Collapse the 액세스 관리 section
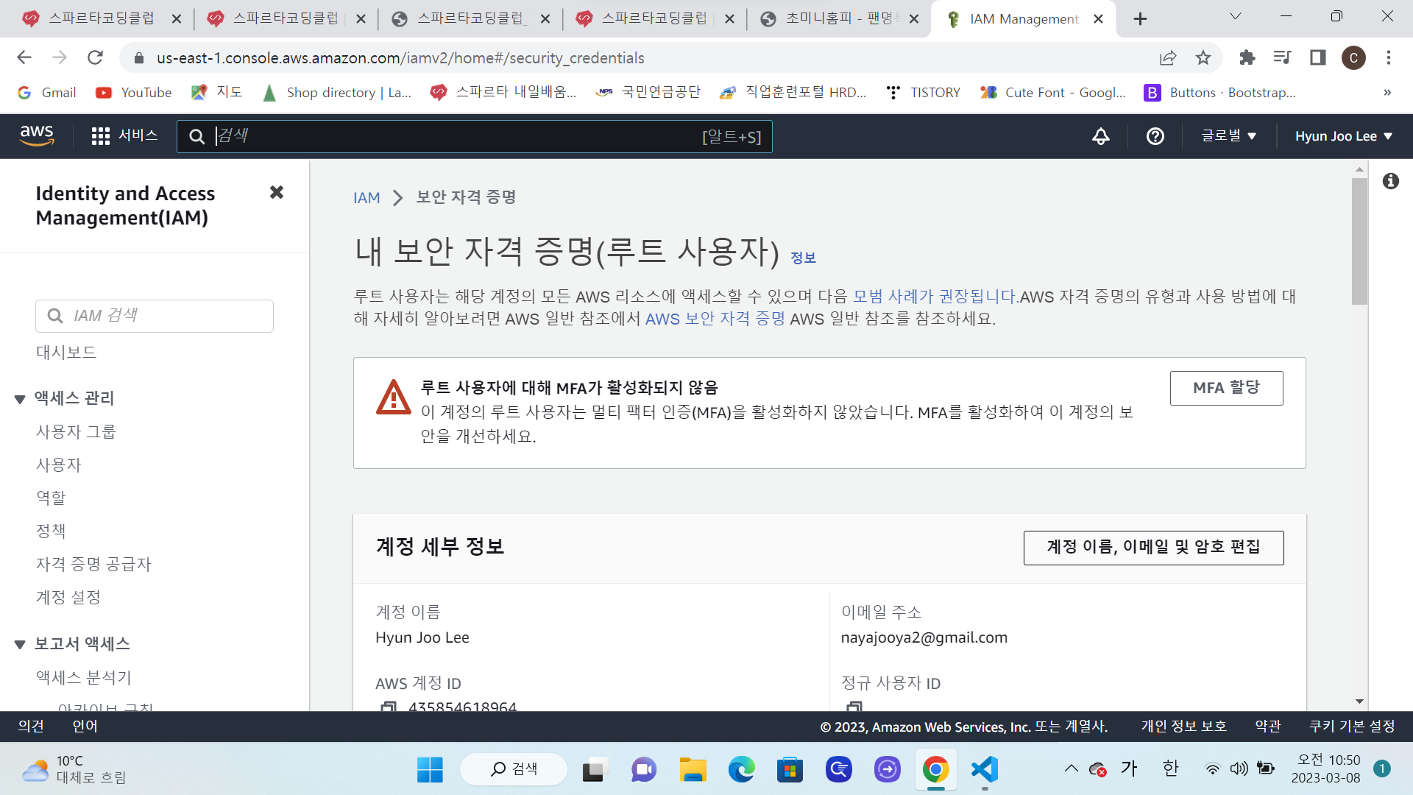Viewport: 1413px width, 795px height. [20, 399]
